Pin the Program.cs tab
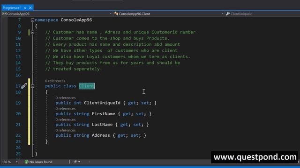Image resolution: width=300 pixels, height=168 pixels. pyautogui.click(x=25, y=8)
